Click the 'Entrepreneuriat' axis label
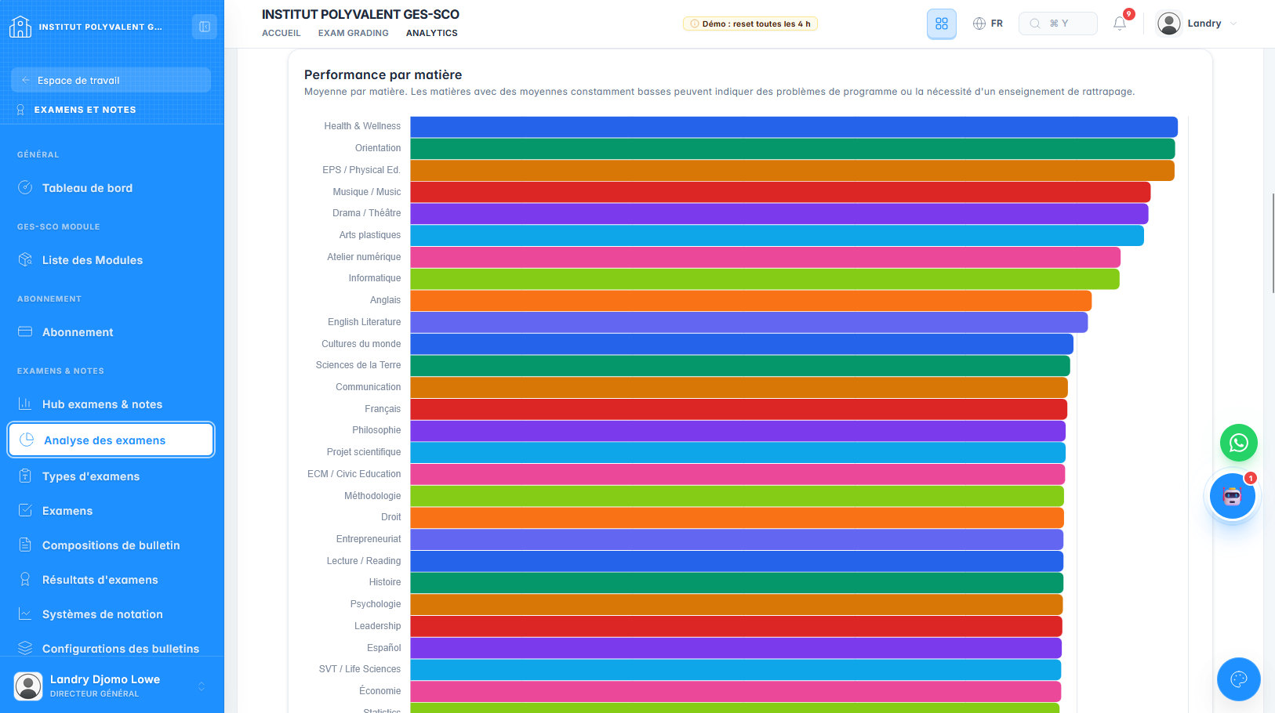The height and width of the screenshot is (713, 1275). [369, 539]
